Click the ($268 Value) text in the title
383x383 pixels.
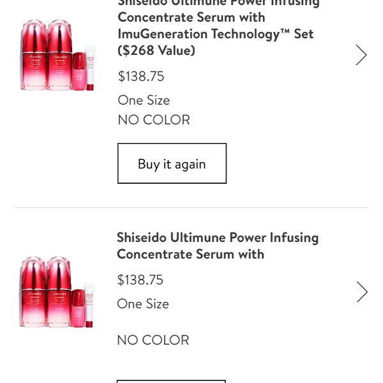pos(156,50)
